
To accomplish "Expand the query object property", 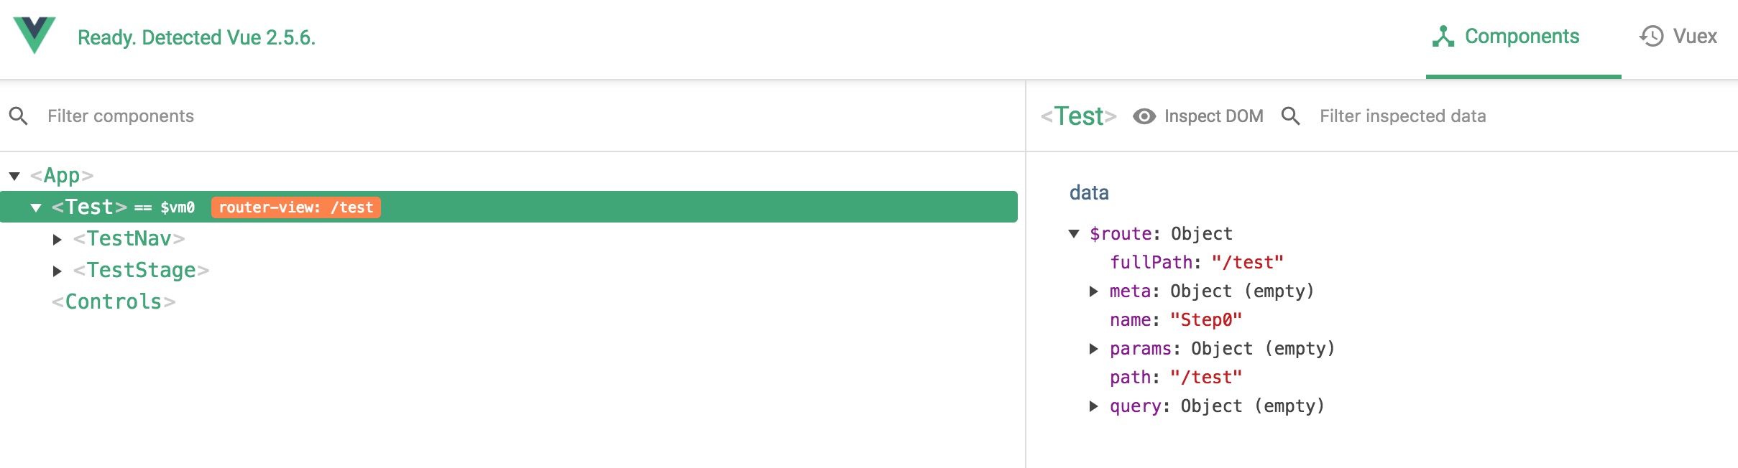I will [x=1094, y=406].
